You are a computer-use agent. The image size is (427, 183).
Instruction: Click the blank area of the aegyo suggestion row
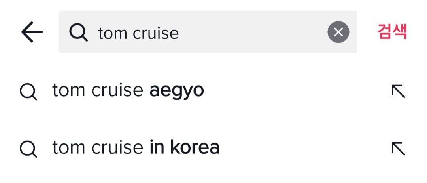pos(297,91)
